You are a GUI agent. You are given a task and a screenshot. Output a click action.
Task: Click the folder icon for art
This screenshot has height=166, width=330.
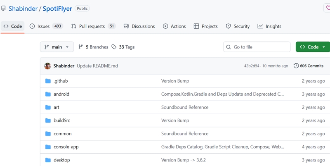click(x=48, y=107)
